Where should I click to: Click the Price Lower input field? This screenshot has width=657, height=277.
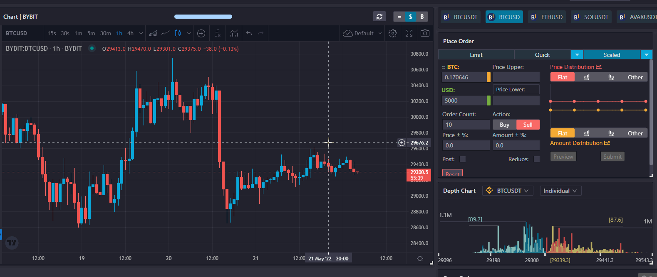(516, 101)
